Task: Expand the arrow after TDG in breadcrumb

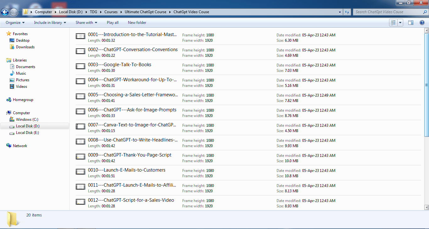Action: (x=101, y=12)
